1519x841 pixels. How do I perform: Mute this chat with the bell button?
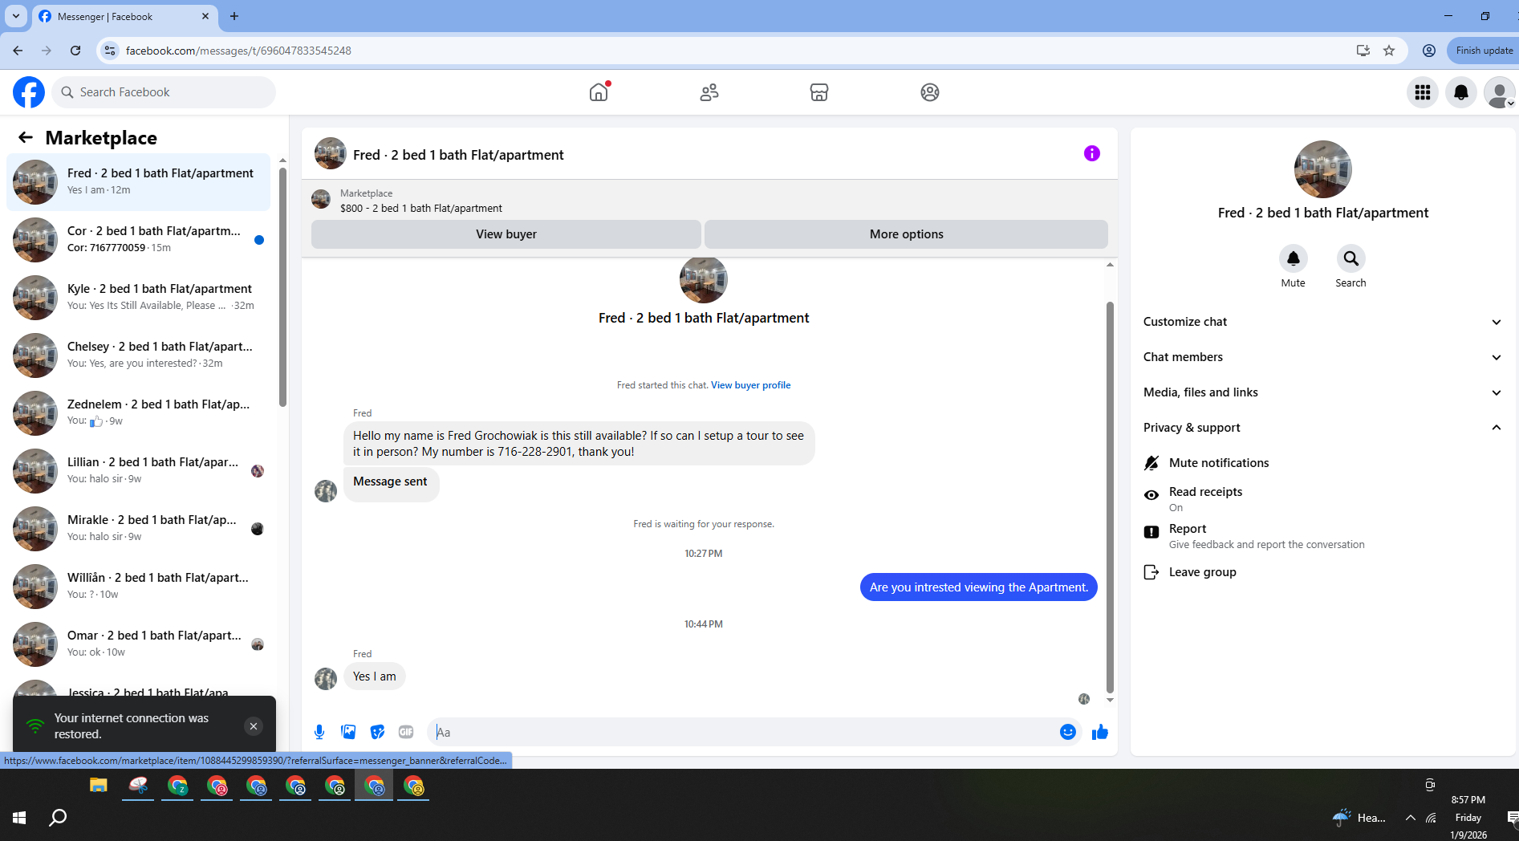(1294, 258)
